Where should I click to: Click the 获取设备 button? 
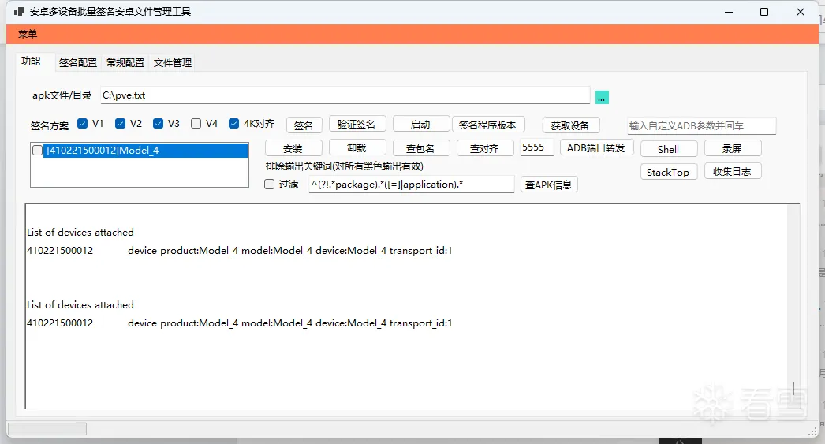click(571, 125)
